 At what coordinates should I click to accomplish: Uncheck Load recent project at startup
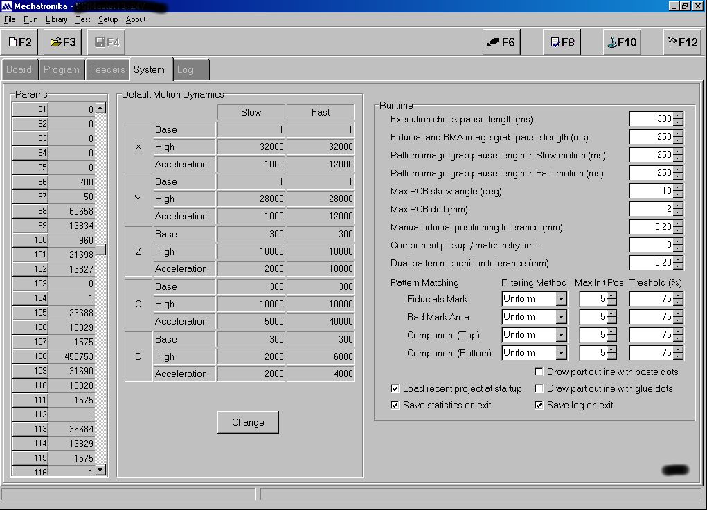coord(395,388)
